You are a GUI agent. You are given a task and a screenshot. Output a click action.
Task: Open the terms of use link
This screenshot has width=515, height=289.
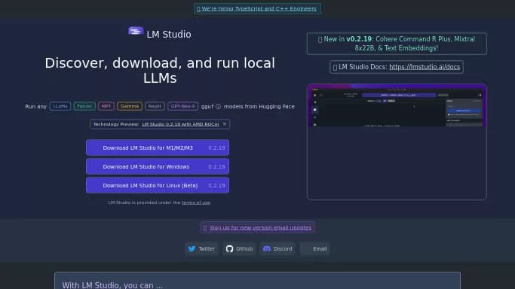coord(196,202)
